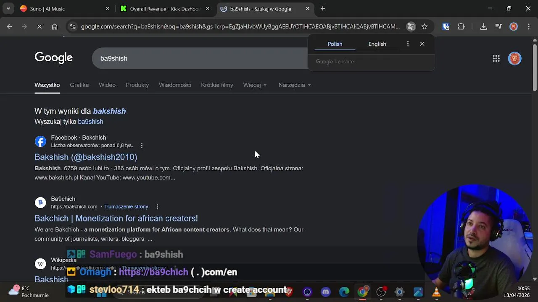Open the weather widget showing 8°C

coord(29,292)
